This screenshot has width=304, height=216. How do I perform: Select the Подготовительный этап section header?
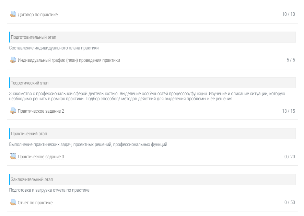[x=34, y=37]
